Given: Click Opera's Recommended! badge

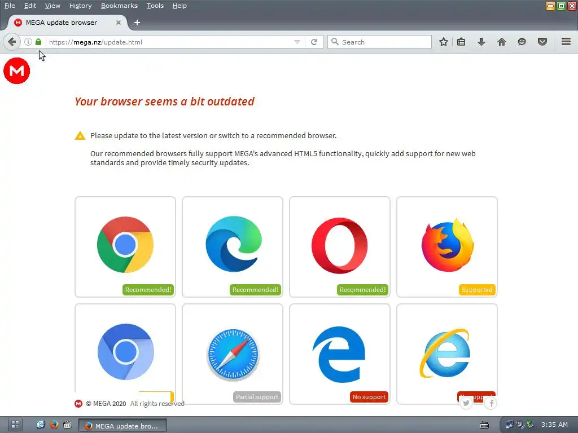Looking at the screenshot, I should [362, 290].
